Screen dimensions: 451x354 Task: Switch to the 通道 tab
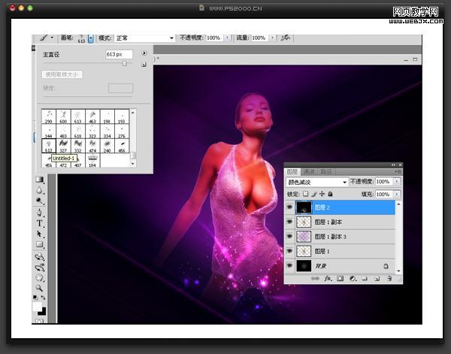(309, 171)
